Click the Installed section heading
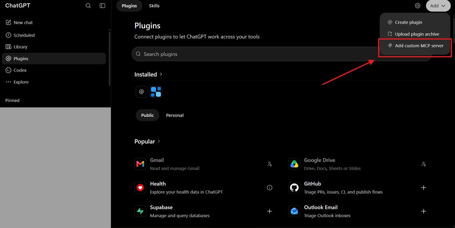 (x=146, y=74)
